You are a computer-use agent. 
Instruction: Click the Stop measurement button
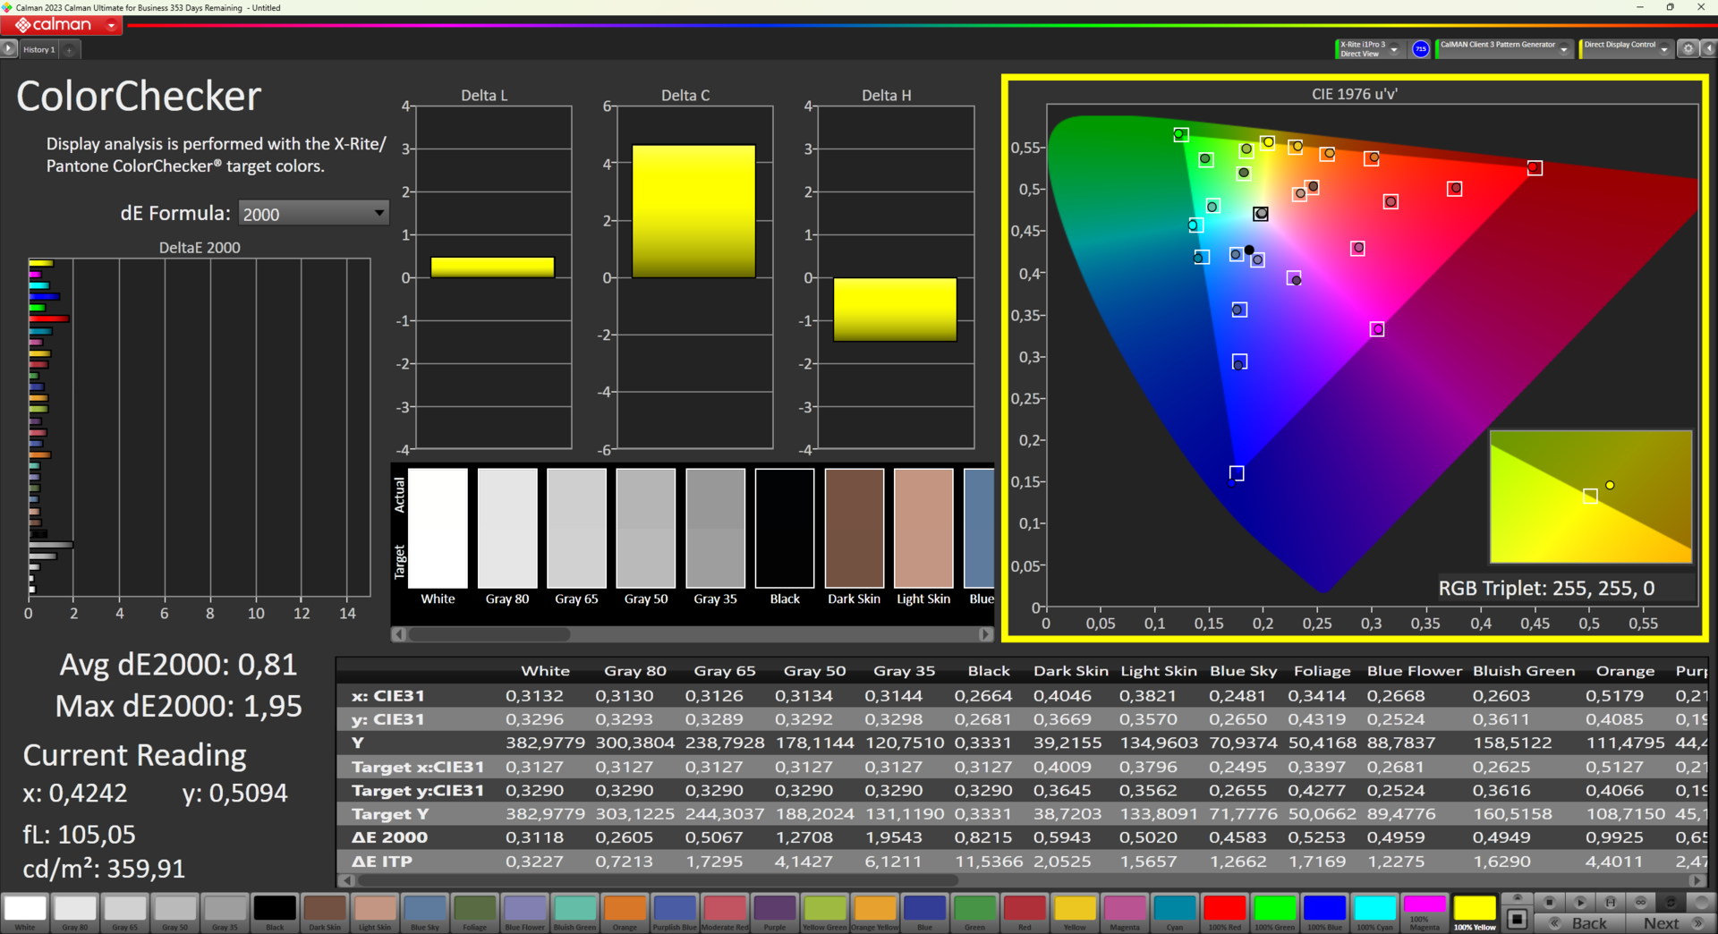pyautogui.click(x=1549, y=902)
